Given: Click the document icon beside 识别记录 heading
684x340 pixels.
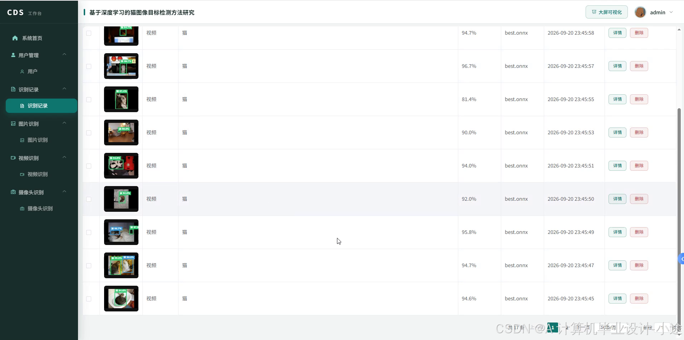Looking at the screenshot, I should coord(13,89).
